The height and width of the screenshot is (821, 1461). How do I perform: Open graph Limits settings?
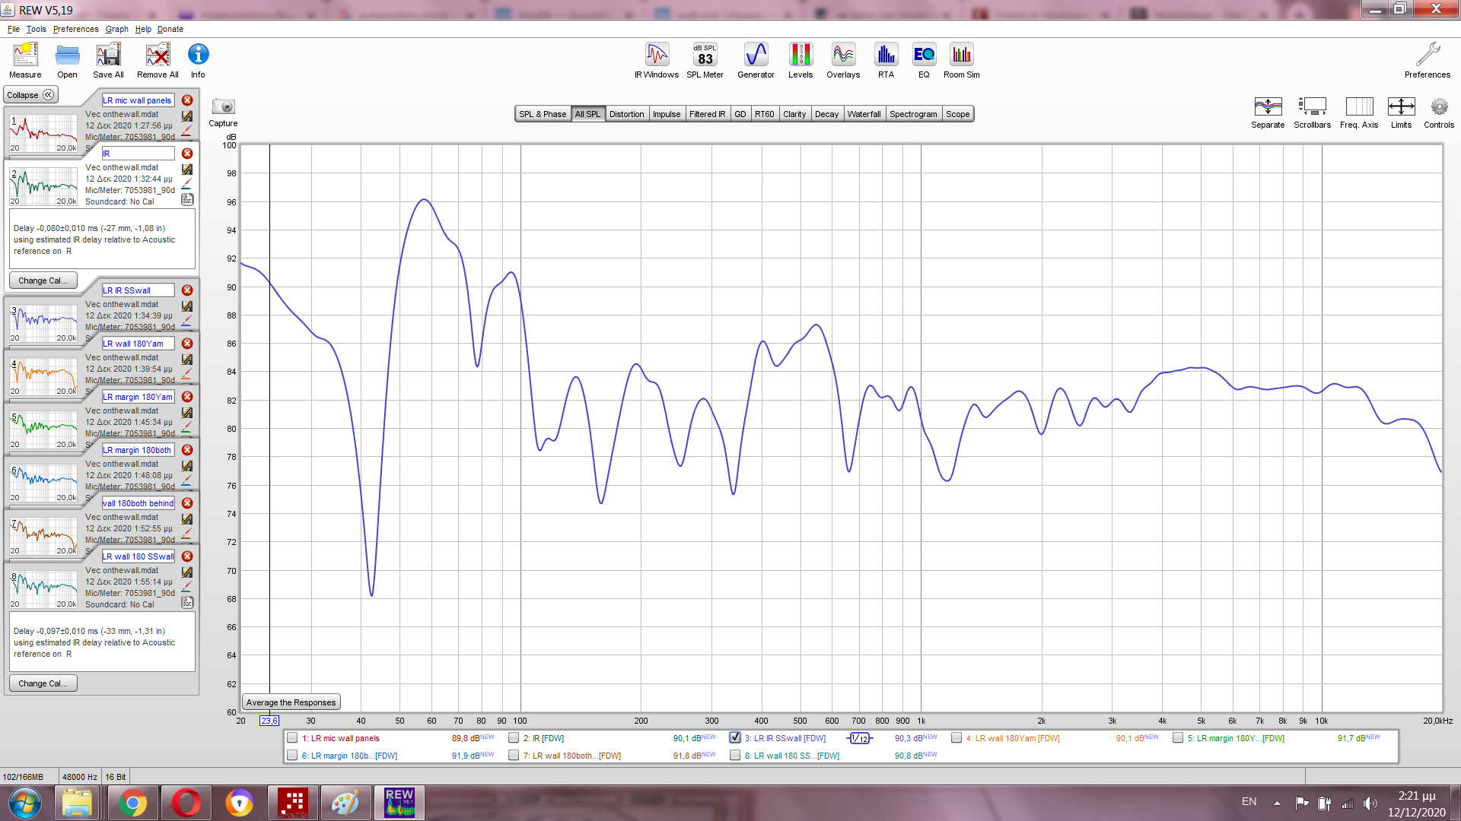1401,113
